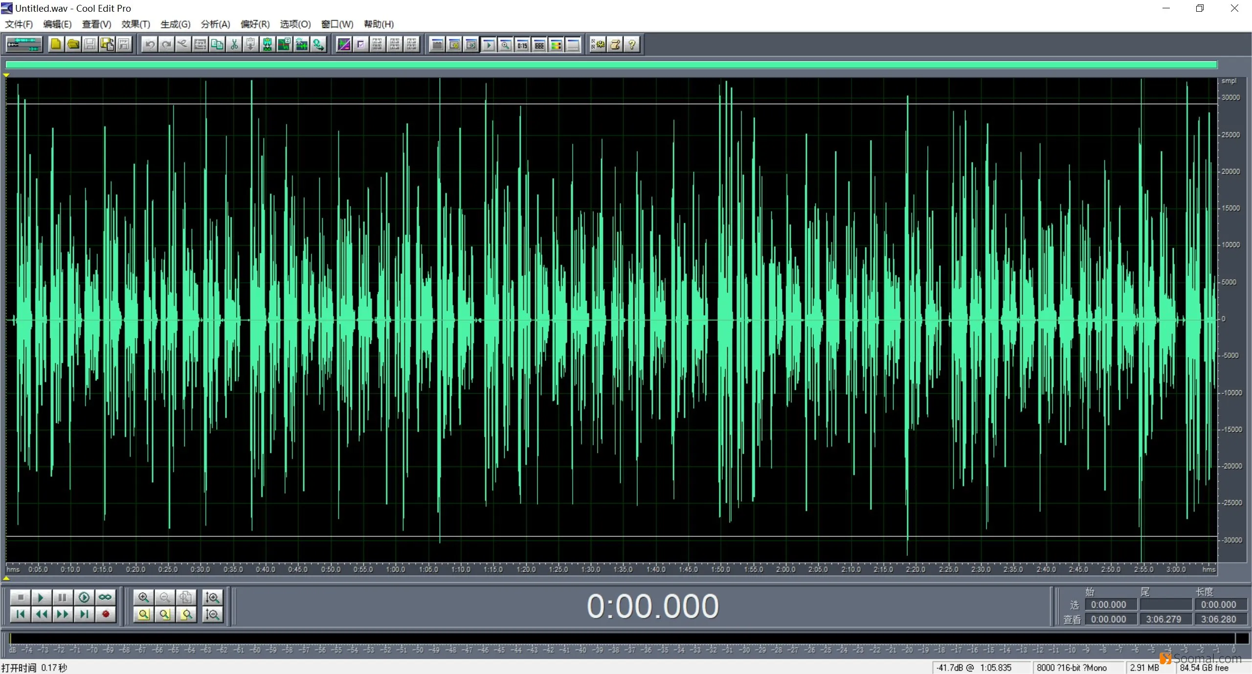The image size is (1252, 674).
Task: Click the Play transport button
Action: point(42,597)
